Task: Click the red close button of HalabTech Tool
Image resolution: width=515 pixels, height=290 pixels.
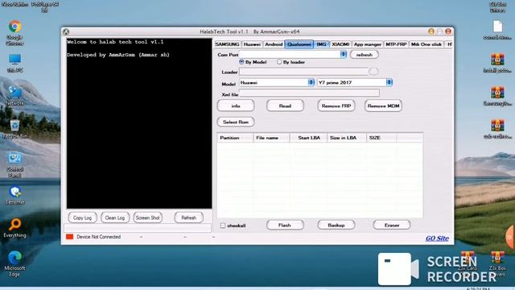Action: click(448, 31)
